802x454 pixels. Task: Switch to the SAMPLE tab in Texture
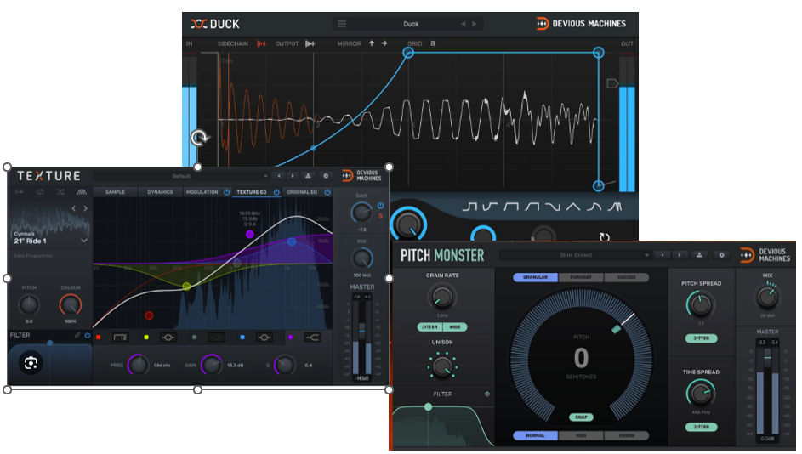115,192
